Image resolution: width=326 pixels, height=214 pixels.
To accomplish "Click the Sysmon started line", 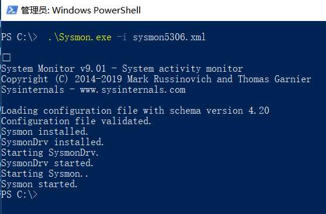I will point(39,184).
